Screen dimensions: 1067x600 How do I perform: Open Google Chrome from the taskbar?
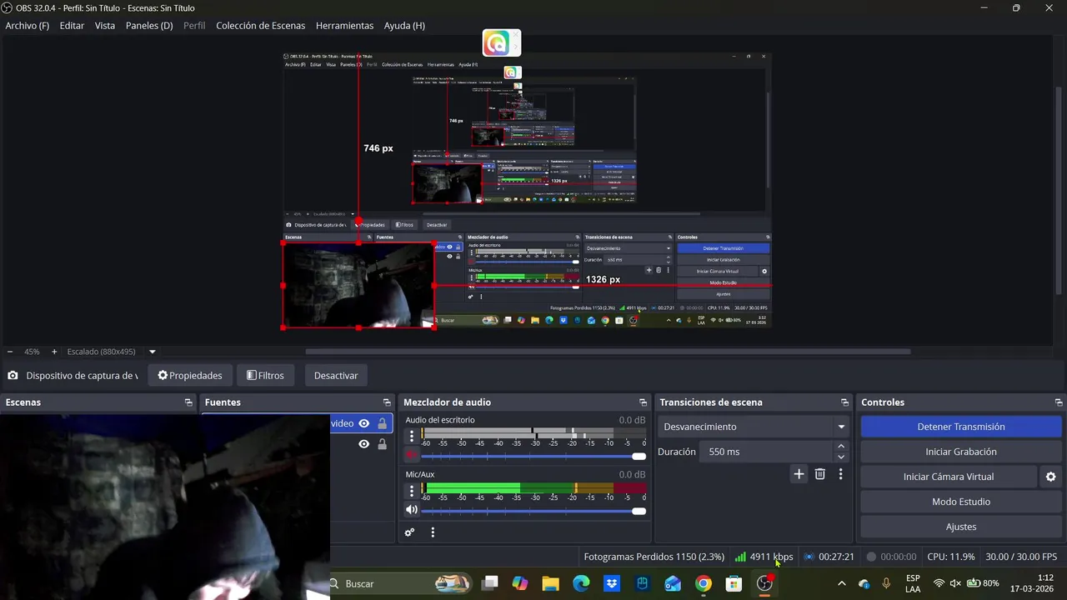(704, 583)
